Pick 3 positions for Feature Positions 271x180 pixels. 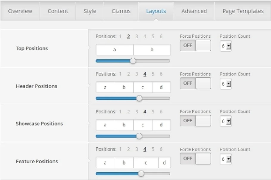tap(136, 149)
